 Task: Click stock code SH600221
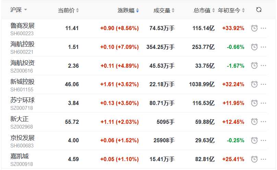pyautogui.click(x=22, y=52)
